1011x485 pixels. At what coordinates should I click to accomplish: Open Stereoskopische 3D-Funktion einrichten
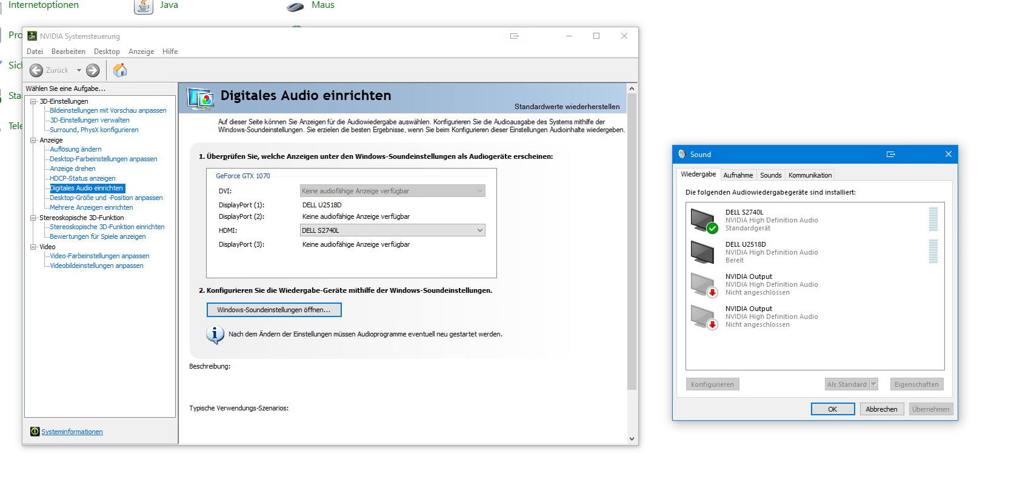(x=107, y=227)
